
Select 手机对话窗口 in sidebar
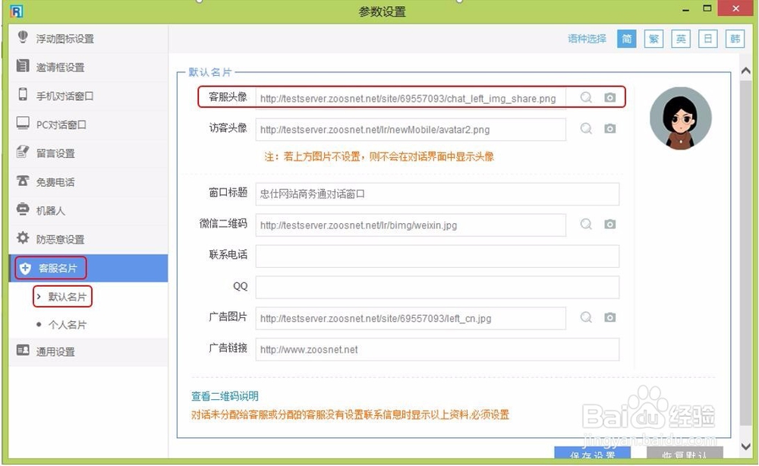(89, 96)
